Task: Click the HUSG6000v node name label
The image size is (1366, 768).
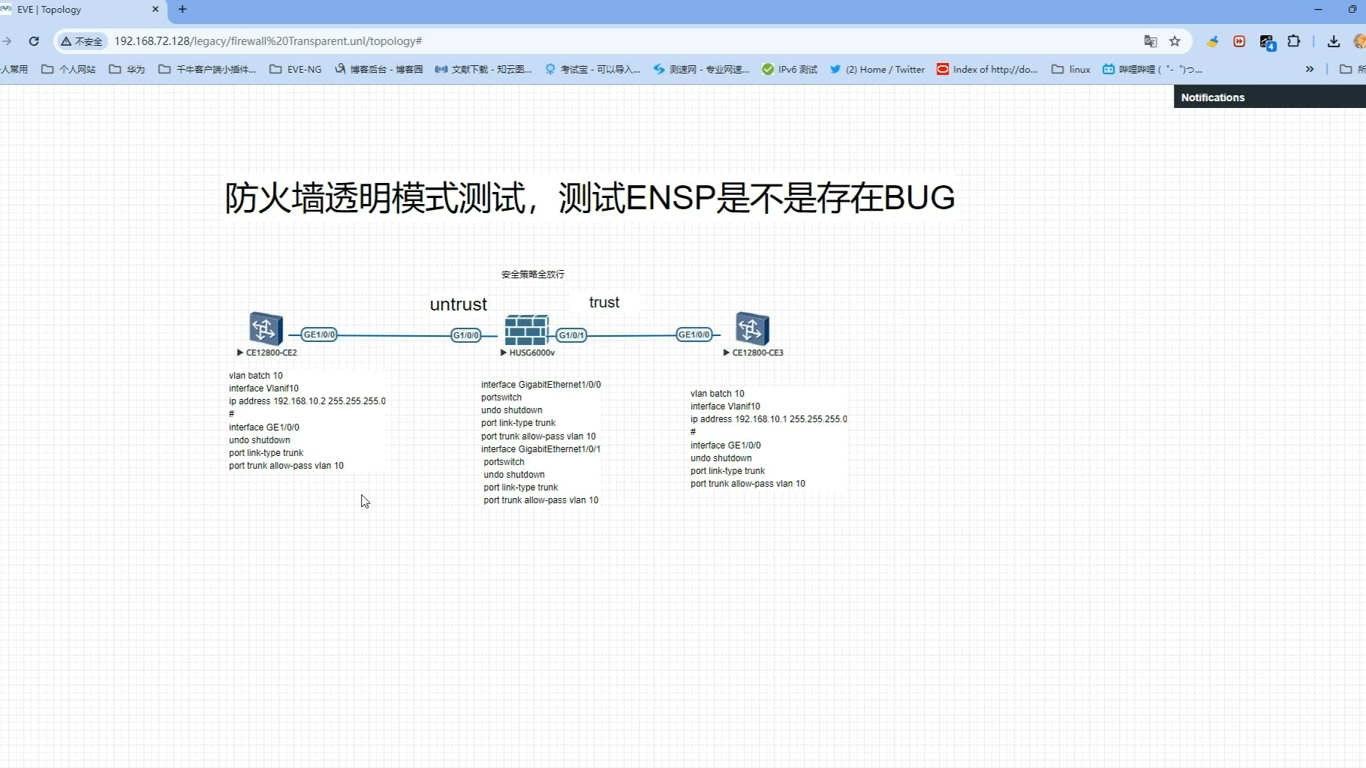Action: click(532, 352)
